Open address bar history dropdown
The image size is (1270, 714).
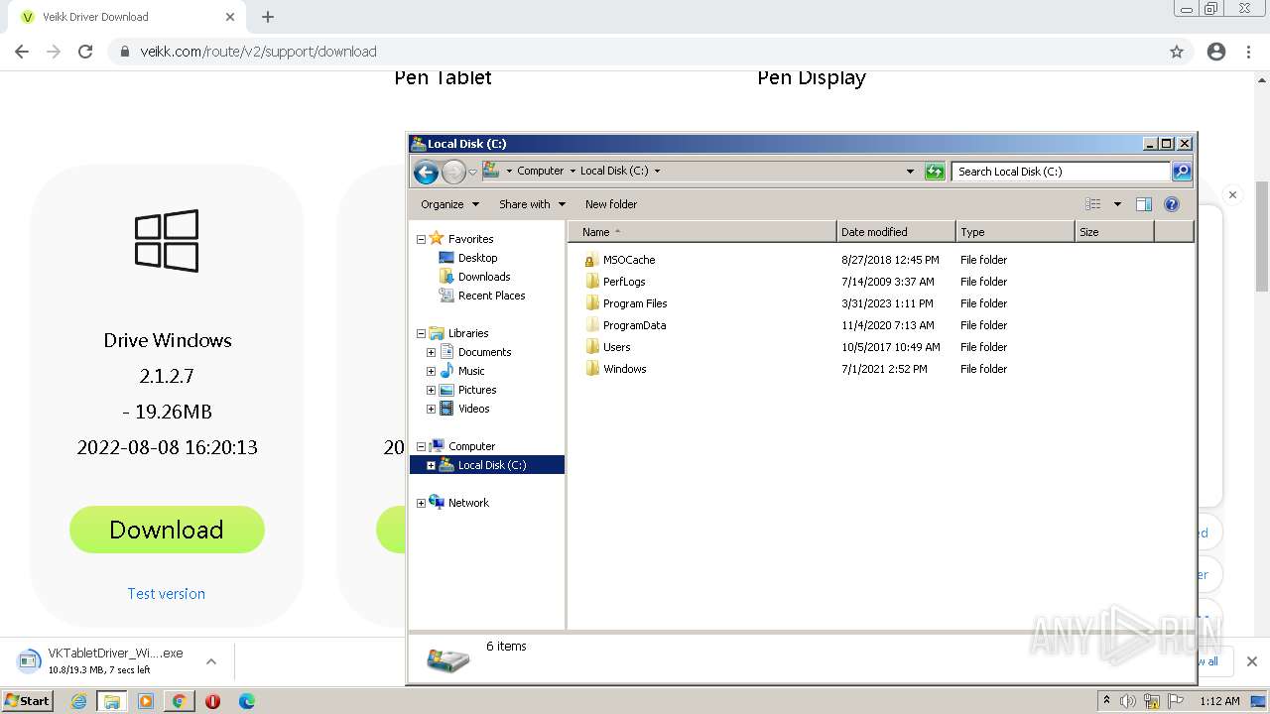coord(910,172)
